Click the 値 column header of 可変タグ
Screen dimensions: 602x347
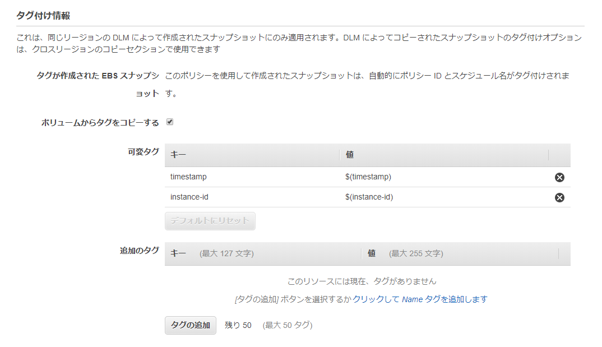[350, 155]
